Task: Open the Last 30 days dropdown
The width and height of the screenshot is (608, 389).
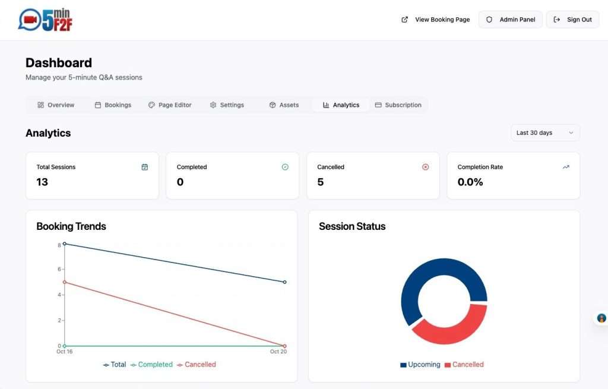Action: tap(545, 132)
